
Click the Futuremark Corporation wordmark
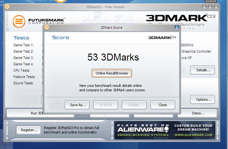pyautogui.click(x=47, y=21)
